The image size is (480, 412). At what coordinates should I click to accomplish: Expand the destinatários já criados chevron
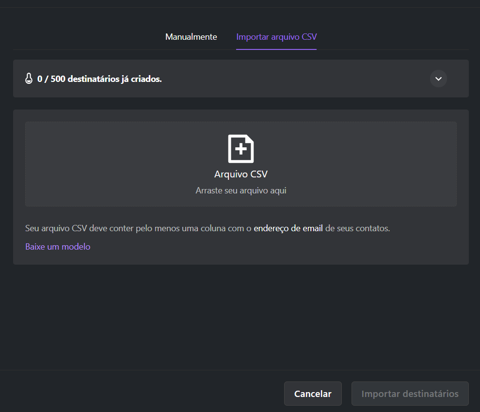(438, 79)
